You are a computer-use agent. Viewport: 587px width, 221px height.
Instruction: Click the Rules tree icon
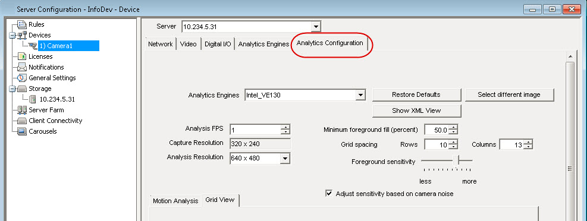point(23,25)
